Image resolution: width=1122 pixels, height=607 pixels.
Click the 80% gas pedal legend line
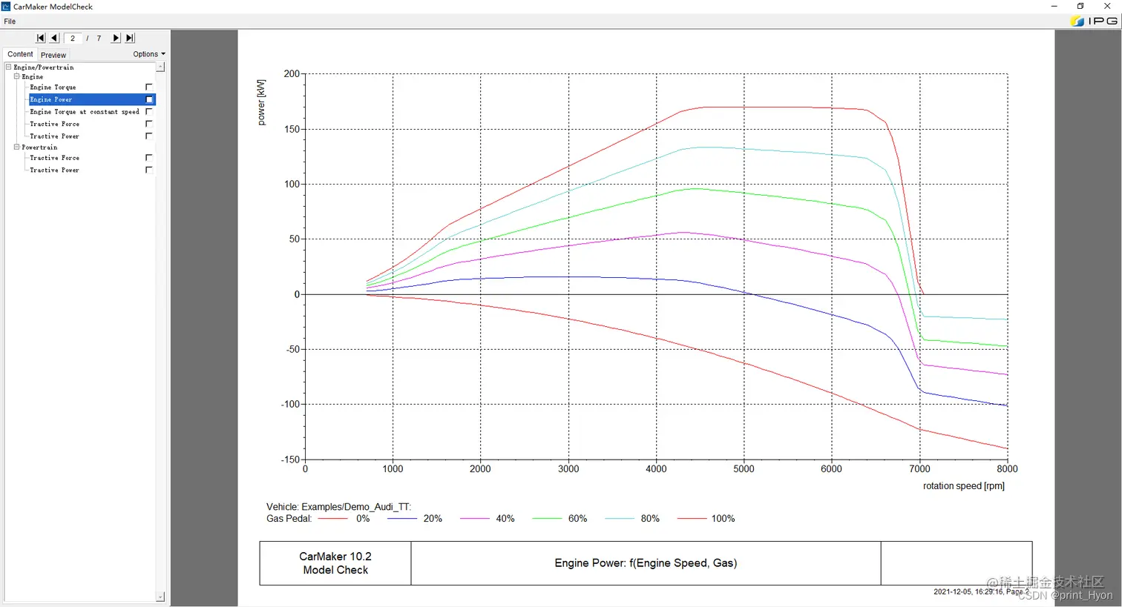point(620,519)
